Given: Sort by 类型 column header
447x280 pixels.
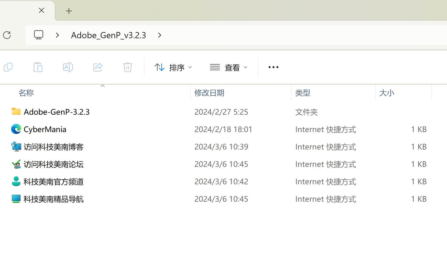Looking at the screenshot, I should pyautogui.click(x=303, y=93).
